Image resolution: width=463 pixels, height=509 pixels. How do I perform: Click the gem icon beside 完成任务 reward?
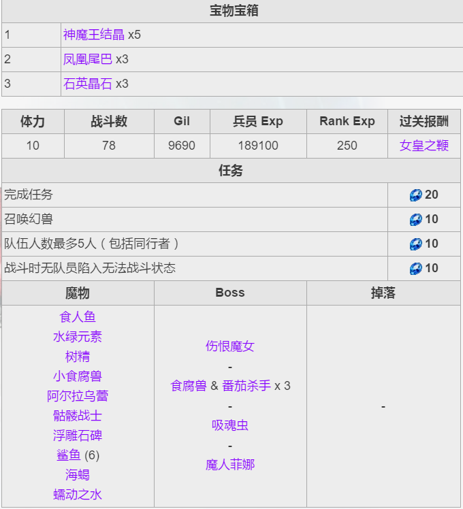click(x=415, y=195)
